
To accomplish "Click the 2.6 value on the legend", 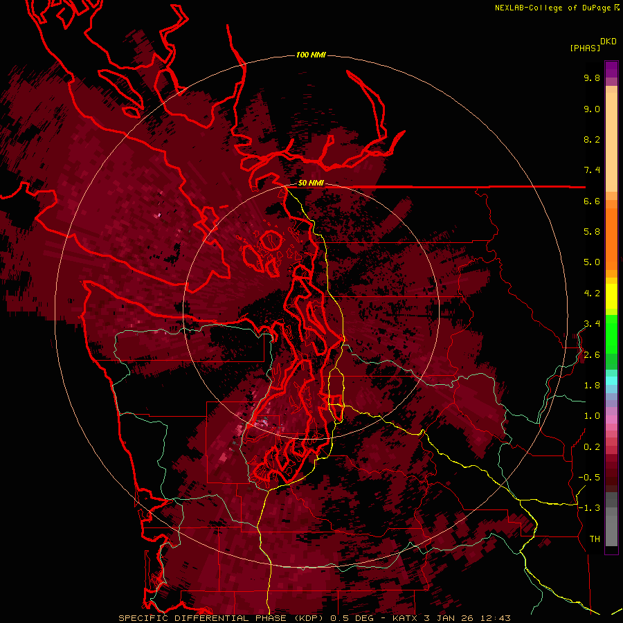I will point(592,355).
